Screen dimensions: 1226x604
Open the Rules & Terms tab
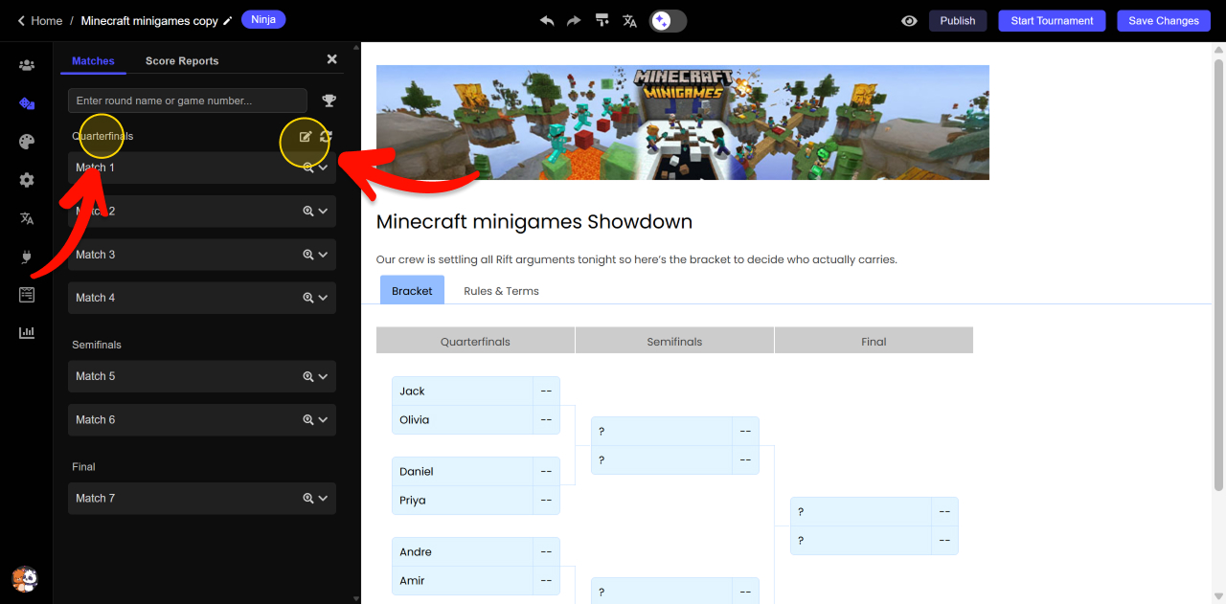click(x=501, y=291)
